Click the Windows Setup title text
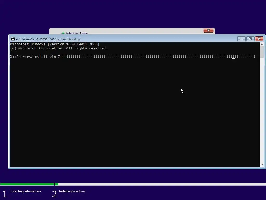Image resolution: width=266 pixels, height=200 pixels. point(77,33)
